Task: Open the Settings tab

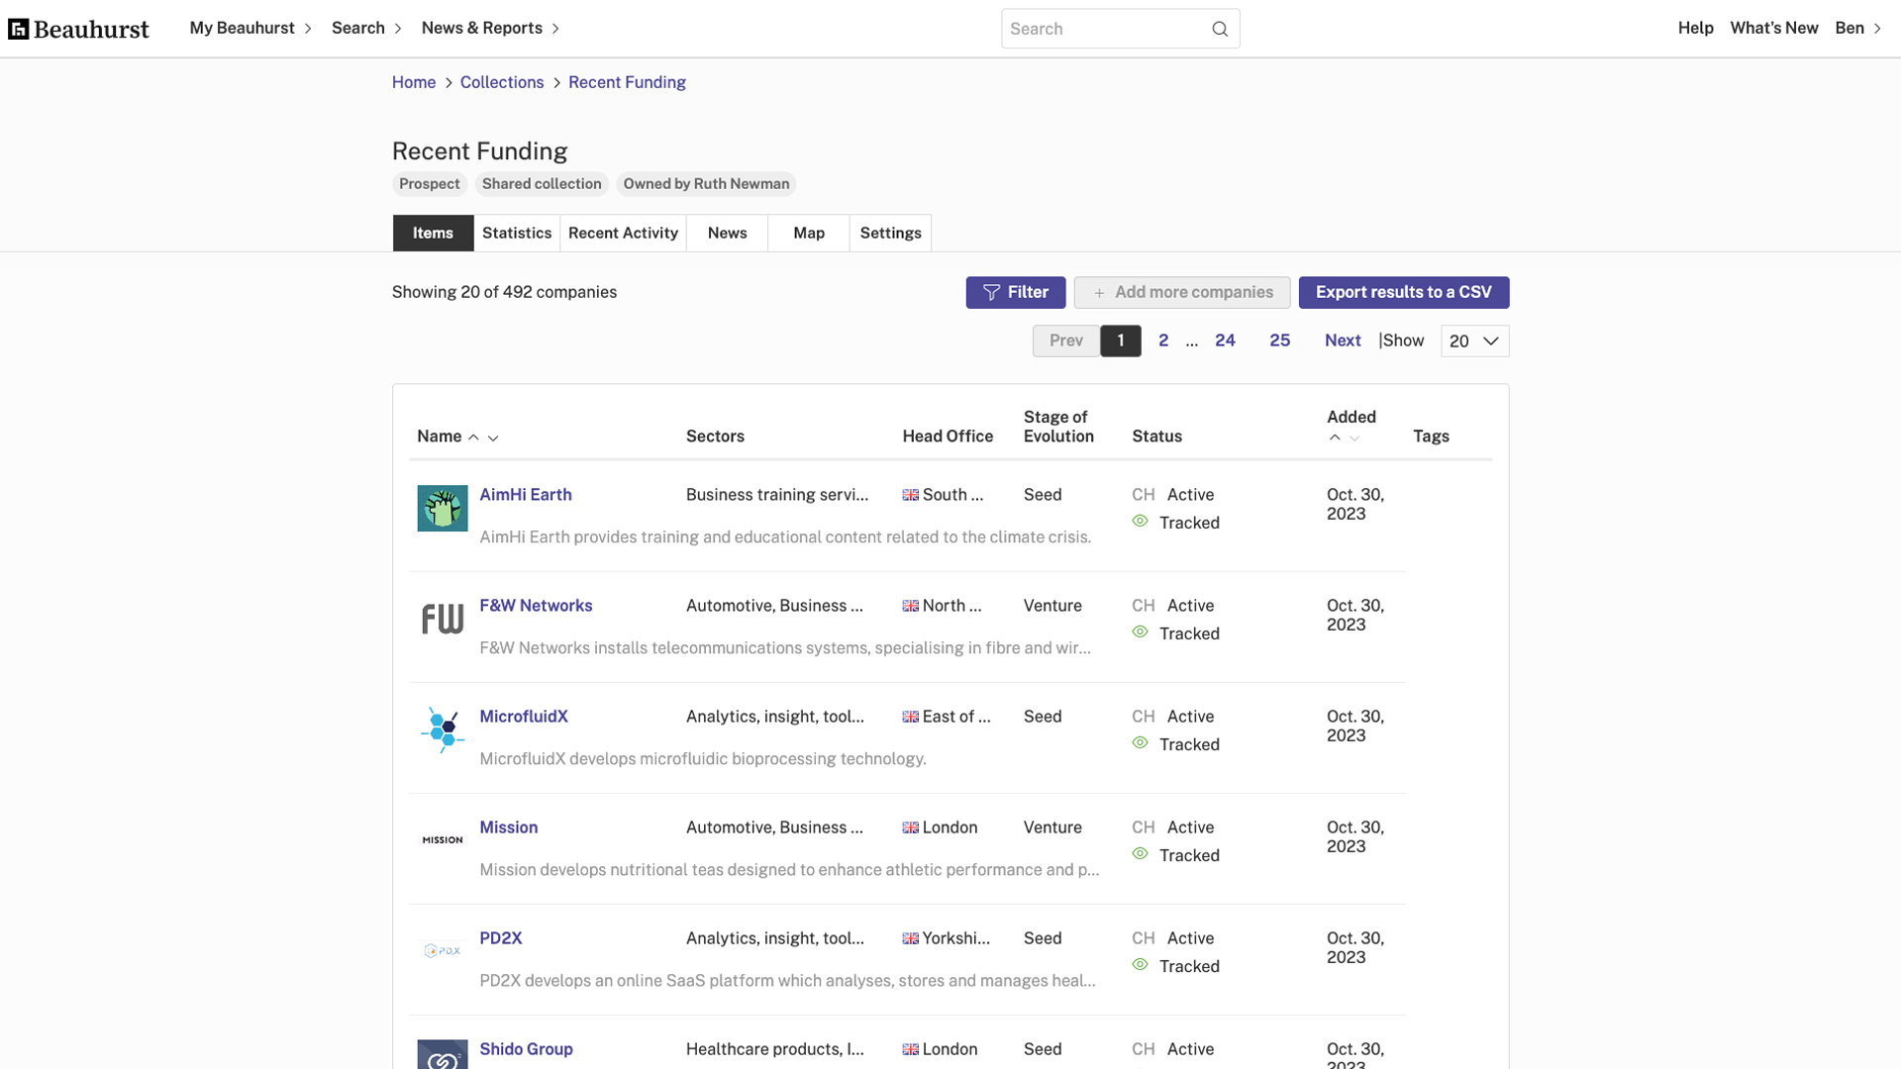Action: click(x=890, y=233)
